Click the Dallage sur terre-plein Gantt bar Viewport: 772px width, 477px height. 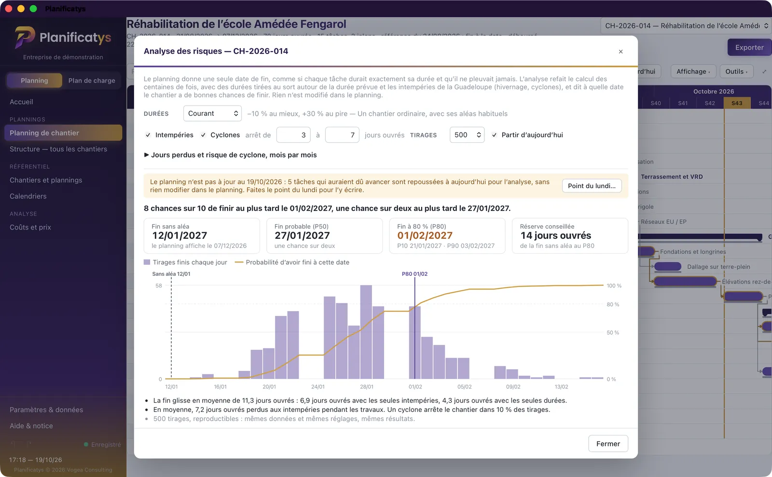(668, 267)
